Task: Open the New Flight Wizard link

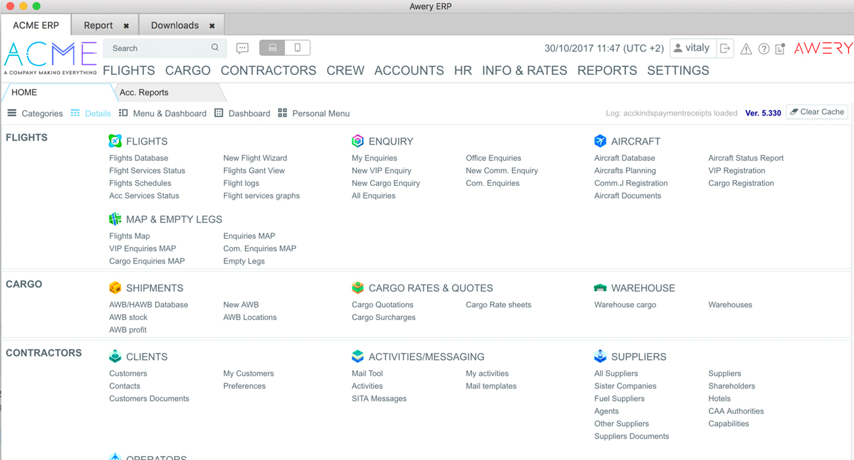Action: (255, 158)
